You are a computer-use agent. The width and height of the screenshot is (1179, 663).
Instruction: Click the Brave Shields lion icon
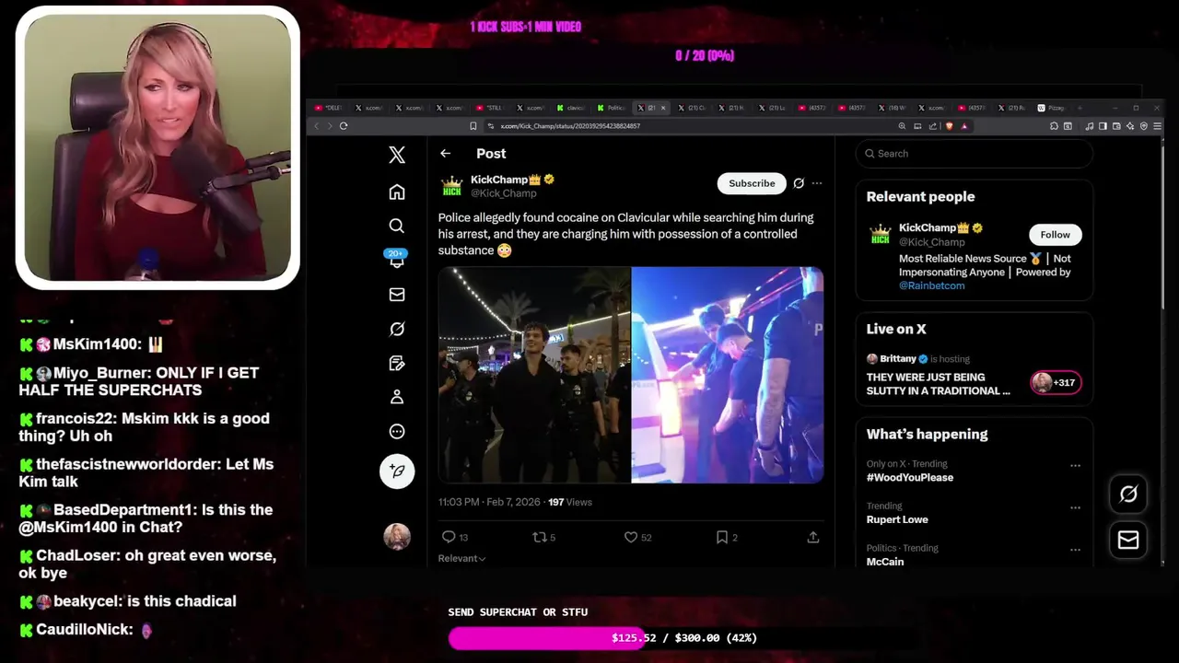point(949,126)
